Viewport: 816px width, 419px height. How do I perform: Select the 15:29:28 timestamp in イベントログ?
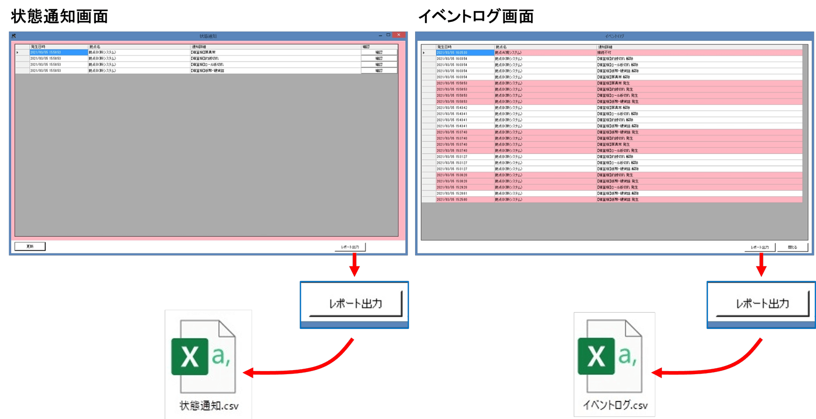tap(465, 187)
